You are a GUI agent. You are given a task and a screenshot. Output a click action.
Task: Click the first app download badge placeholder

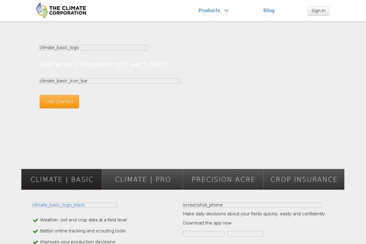(204, 234)
